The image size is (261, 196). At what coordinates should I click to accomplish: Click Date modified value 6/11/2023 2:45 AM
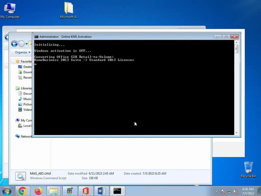pyautogui.click(x=101, y=174)
